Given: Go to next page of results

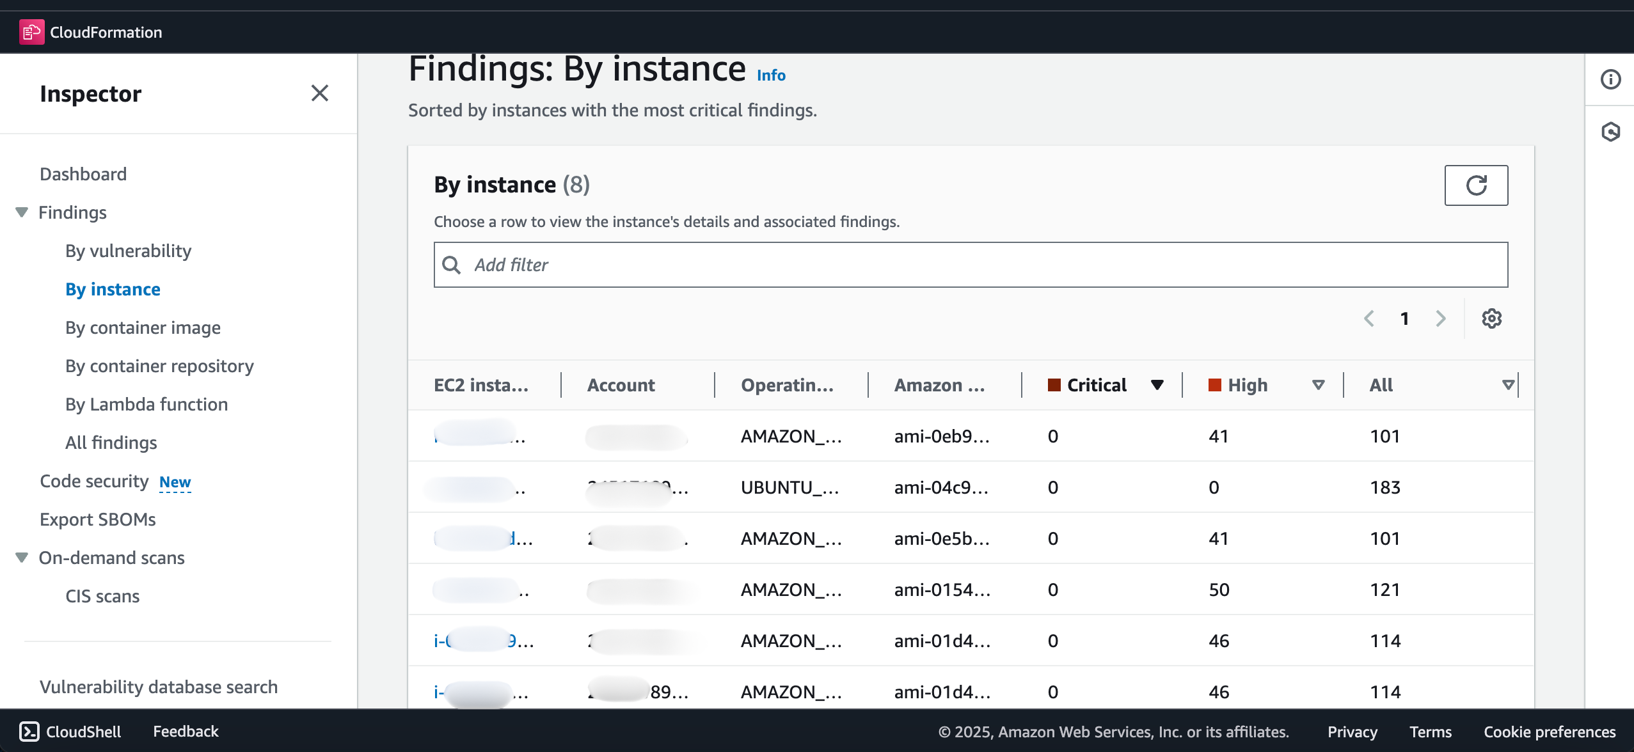Looking at the screenshot, I should pyautogui.click(x=1441, y=318).
